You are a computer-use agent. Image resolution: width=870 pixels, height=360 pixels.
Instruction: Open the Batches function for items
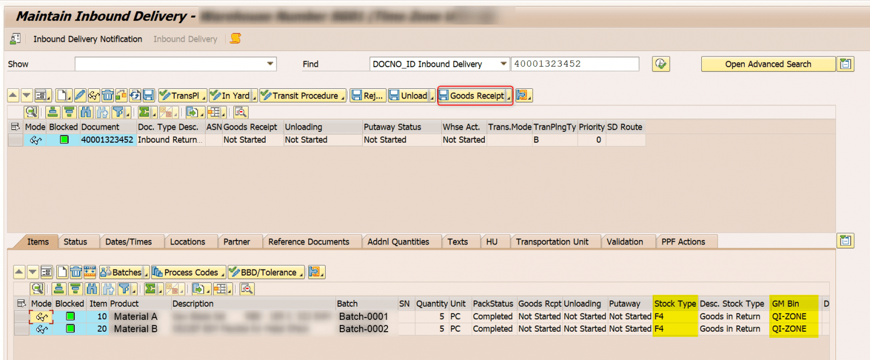coord(122,272)
